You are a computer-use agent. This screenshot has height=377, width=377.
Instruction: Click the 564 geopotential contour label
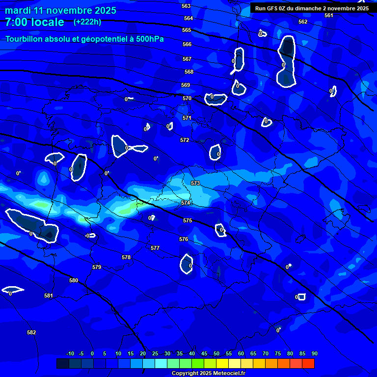(x=188, y=18)
